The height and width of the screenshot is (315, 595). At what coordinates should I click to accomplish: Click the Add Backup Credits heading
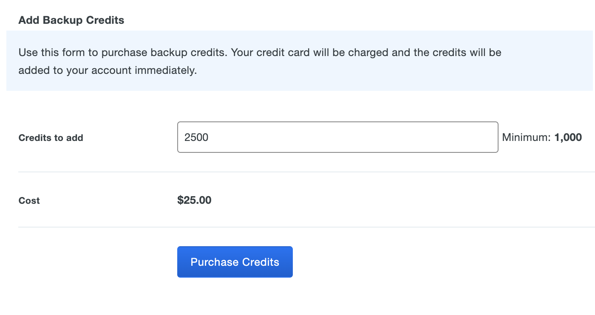coord(71,20)
